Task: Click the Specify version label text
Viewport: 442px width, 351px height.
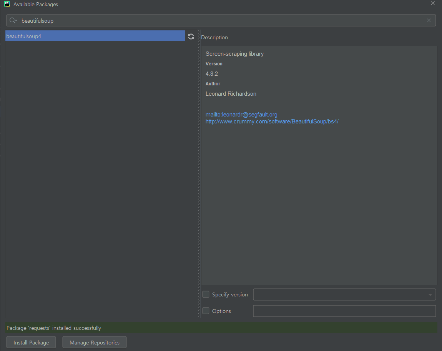Action: (230, 294)
